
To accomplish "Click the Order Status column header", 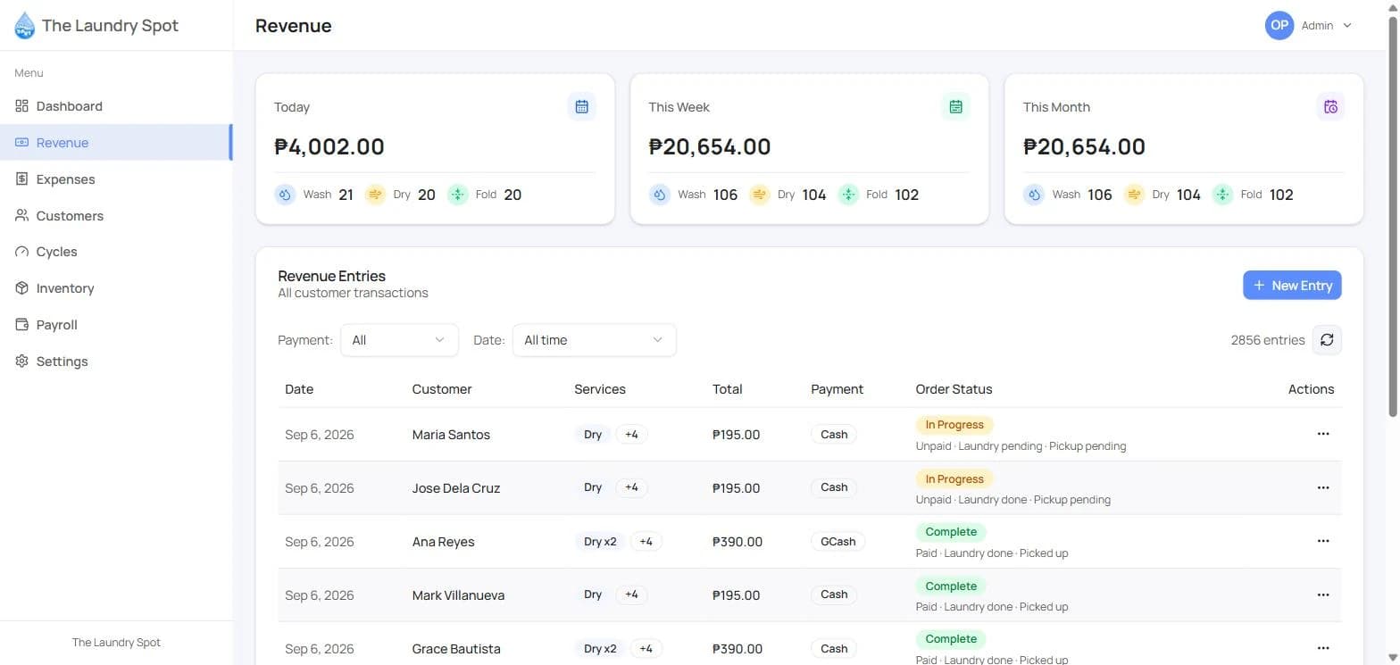I will tap(954, 389).
